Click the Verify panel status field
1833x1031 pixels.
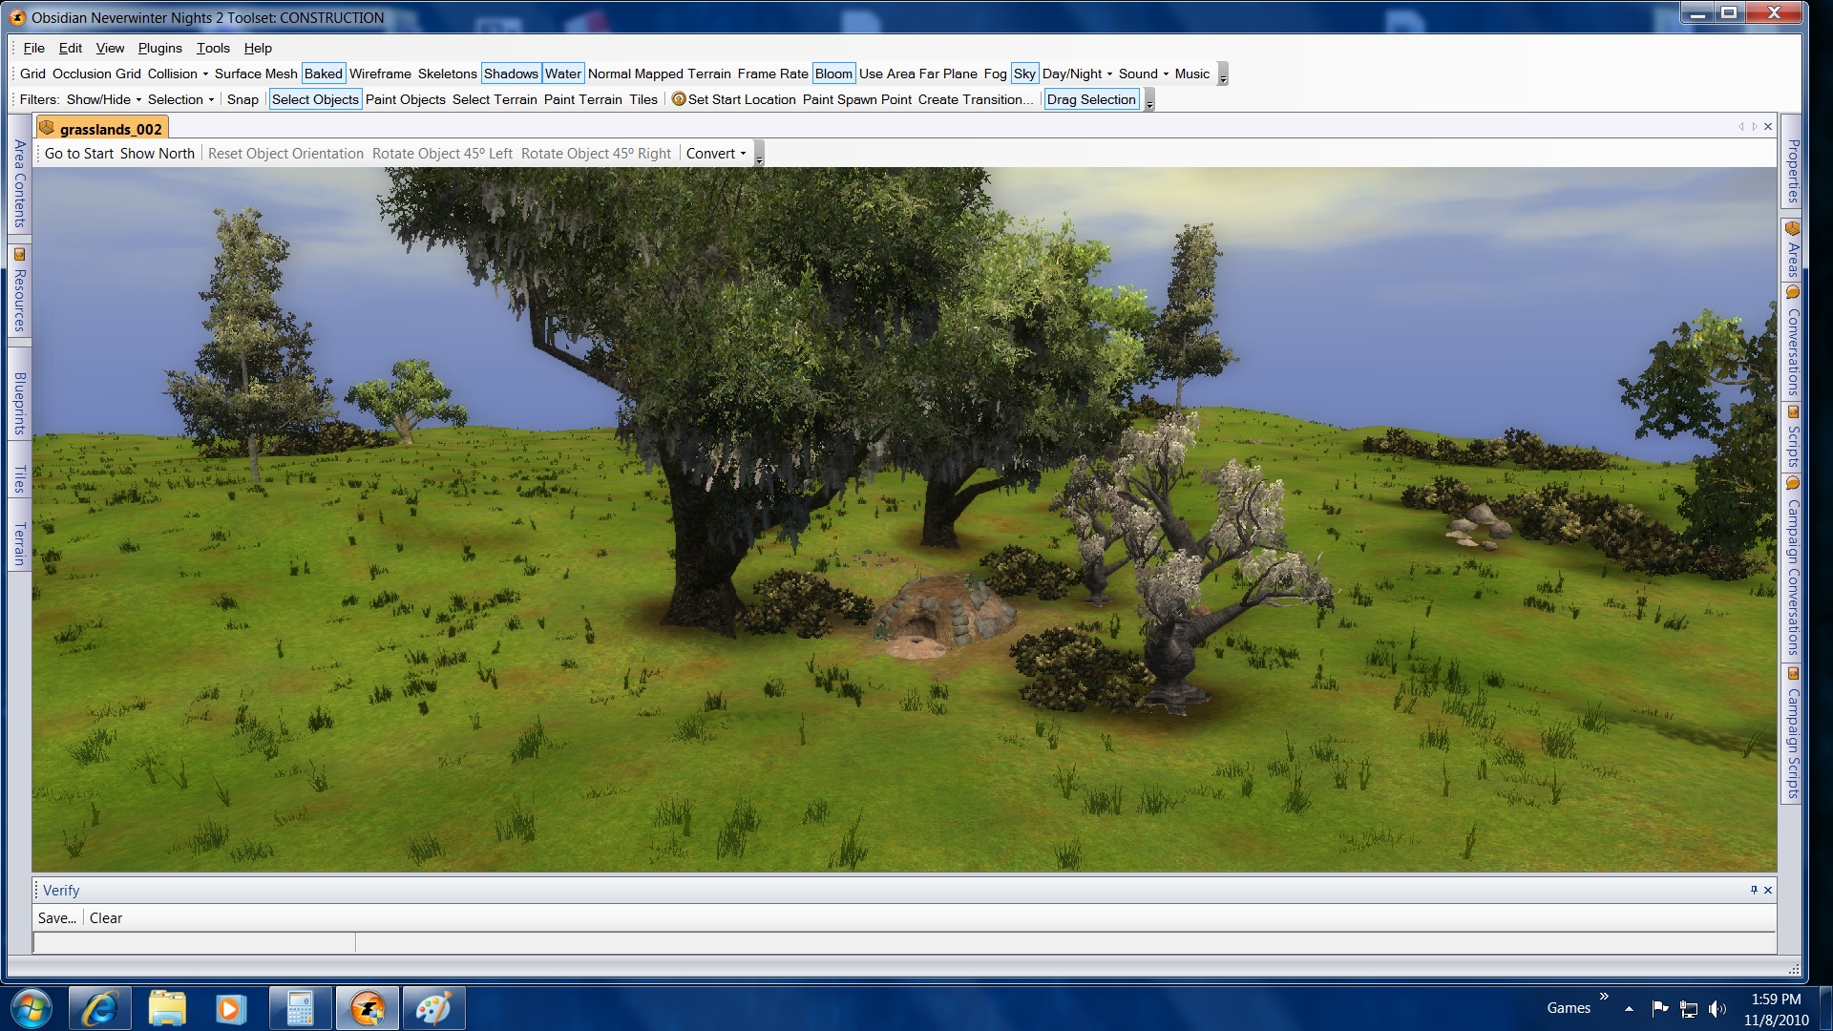[194, 943]
